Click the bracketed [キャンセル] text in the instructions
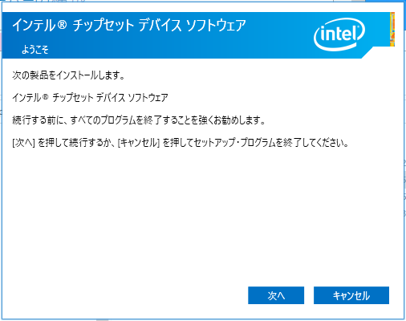406x321 pixels. pos(139,143)
